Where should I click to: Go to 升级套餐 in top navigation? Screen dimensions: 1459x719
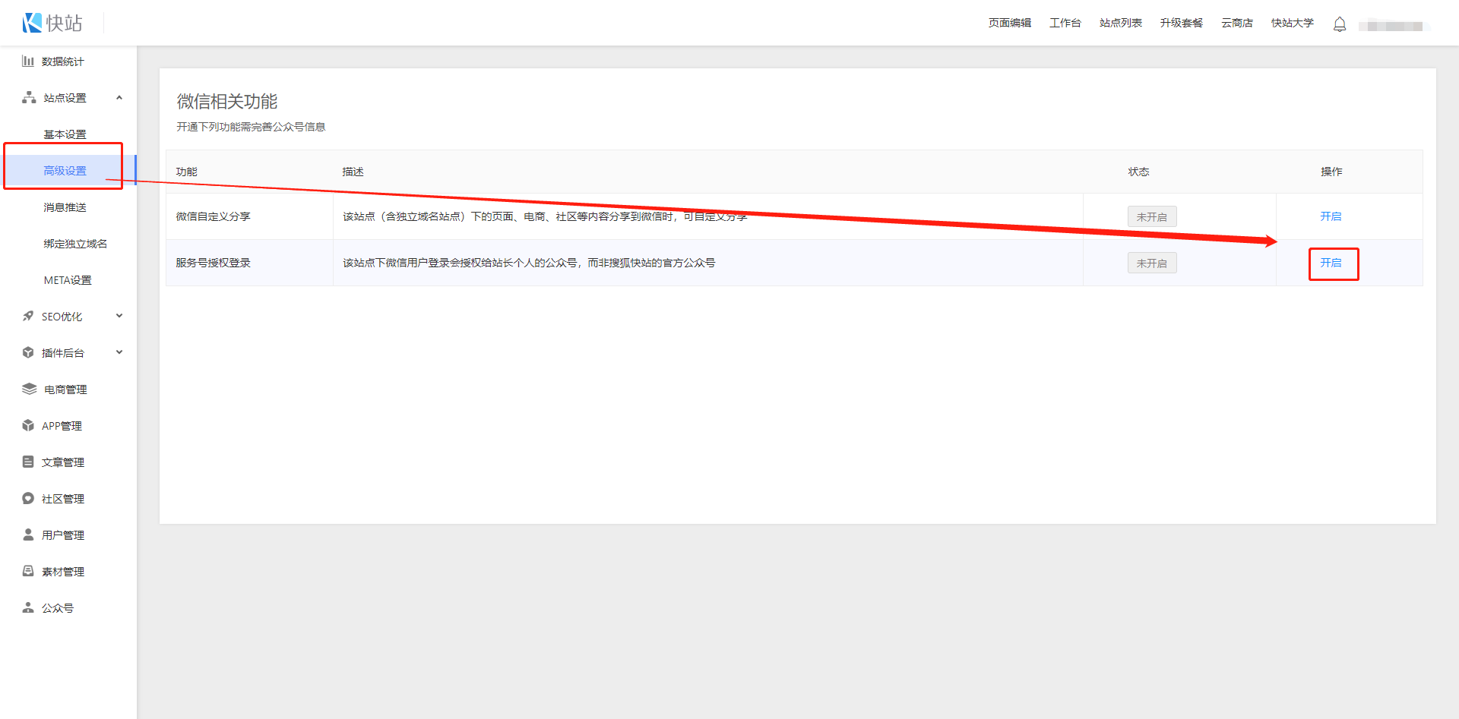[x=1181, y=23]
